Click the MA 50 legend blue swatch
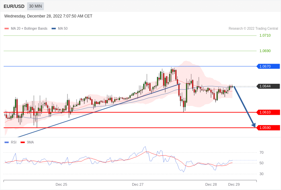Viewport: 281px width, 190px height. point(54,29)
